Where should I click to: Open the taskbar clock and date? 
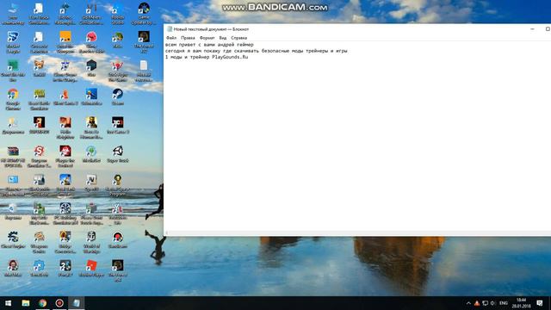pyautogui.click(x=521, y=303)
